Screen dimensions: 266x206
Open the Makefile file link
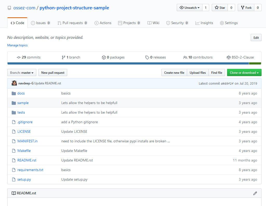pyautogui.click(x=24, y=151)
